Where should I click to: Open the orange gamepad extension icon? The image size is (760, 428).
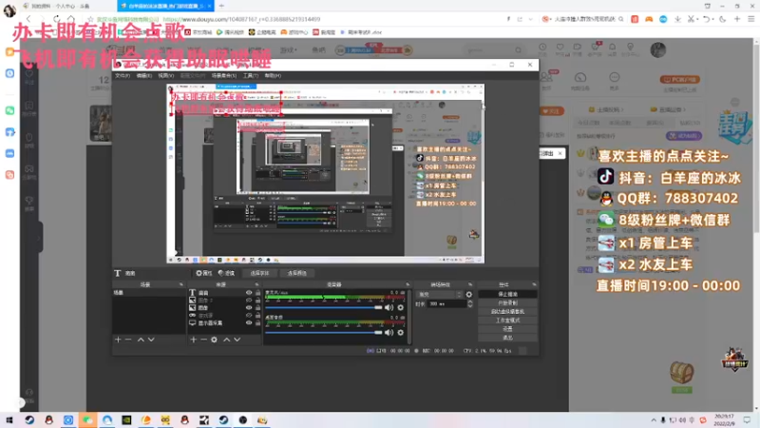point(649,19)
